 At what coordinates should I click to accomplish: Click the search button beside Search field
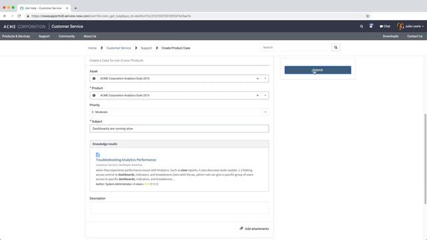click(336, 47)
